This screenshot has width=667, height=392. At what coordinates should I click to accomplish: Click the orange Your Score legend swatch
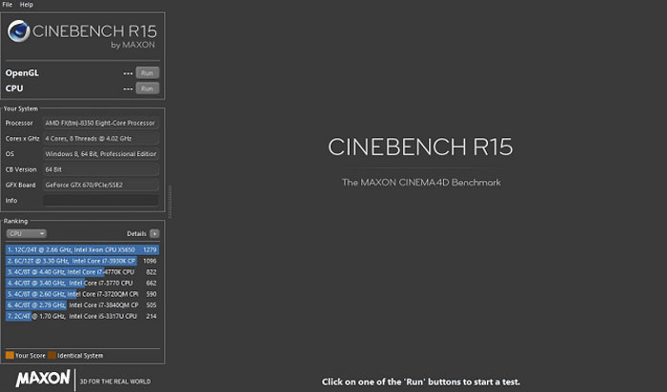10,355
